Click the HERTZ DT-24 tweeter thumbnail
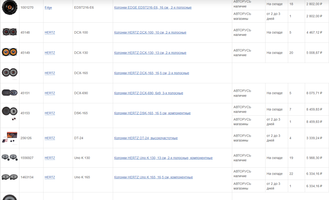Viewport: 329px width, 200px height. tap(10, 138)
